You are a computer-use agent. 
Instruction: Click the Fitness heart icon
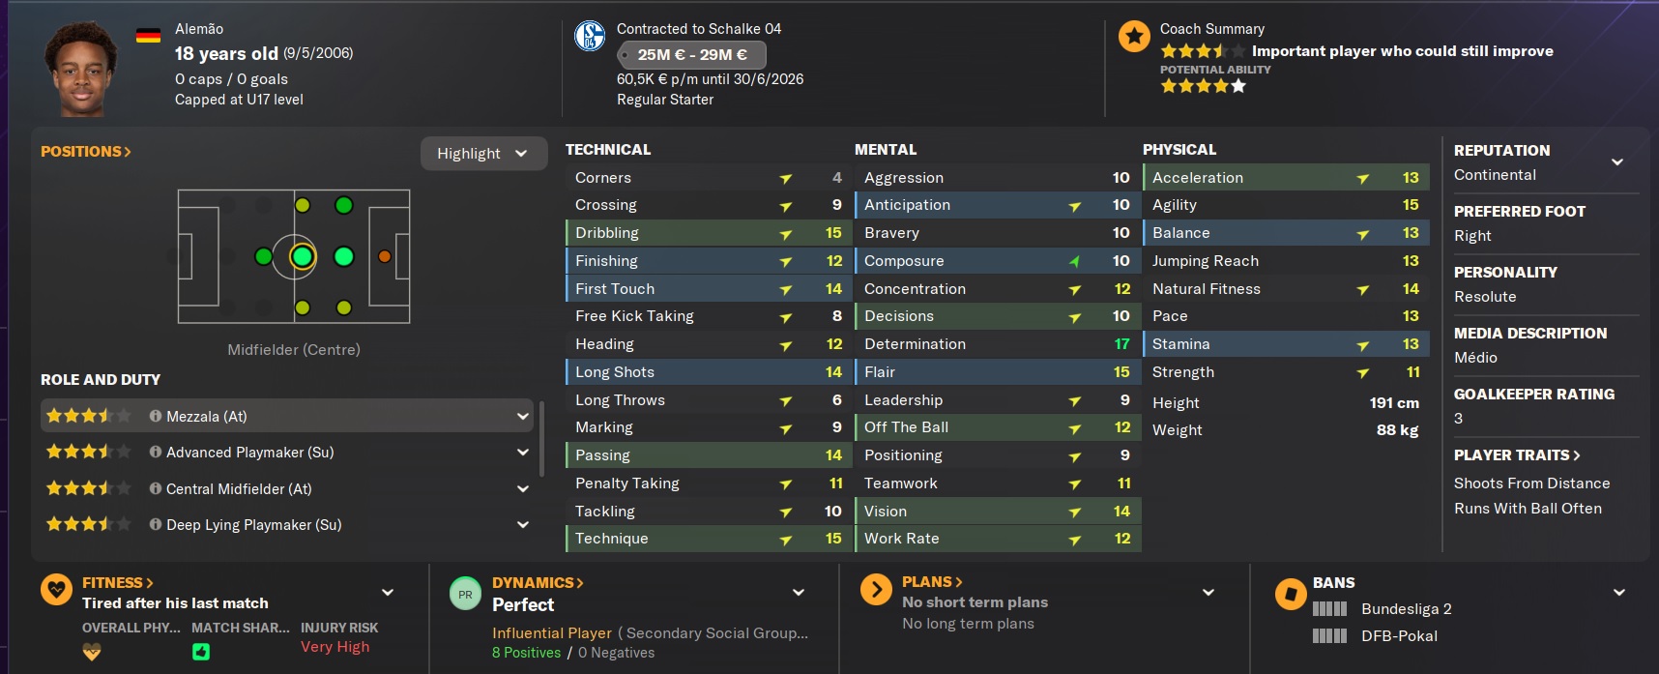56,589
